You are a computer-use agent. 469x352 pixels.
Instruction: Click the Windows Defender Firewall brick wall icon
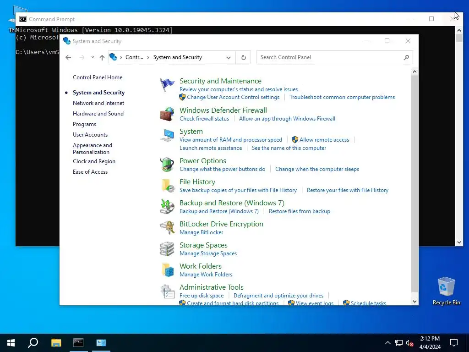coord(167,114)
